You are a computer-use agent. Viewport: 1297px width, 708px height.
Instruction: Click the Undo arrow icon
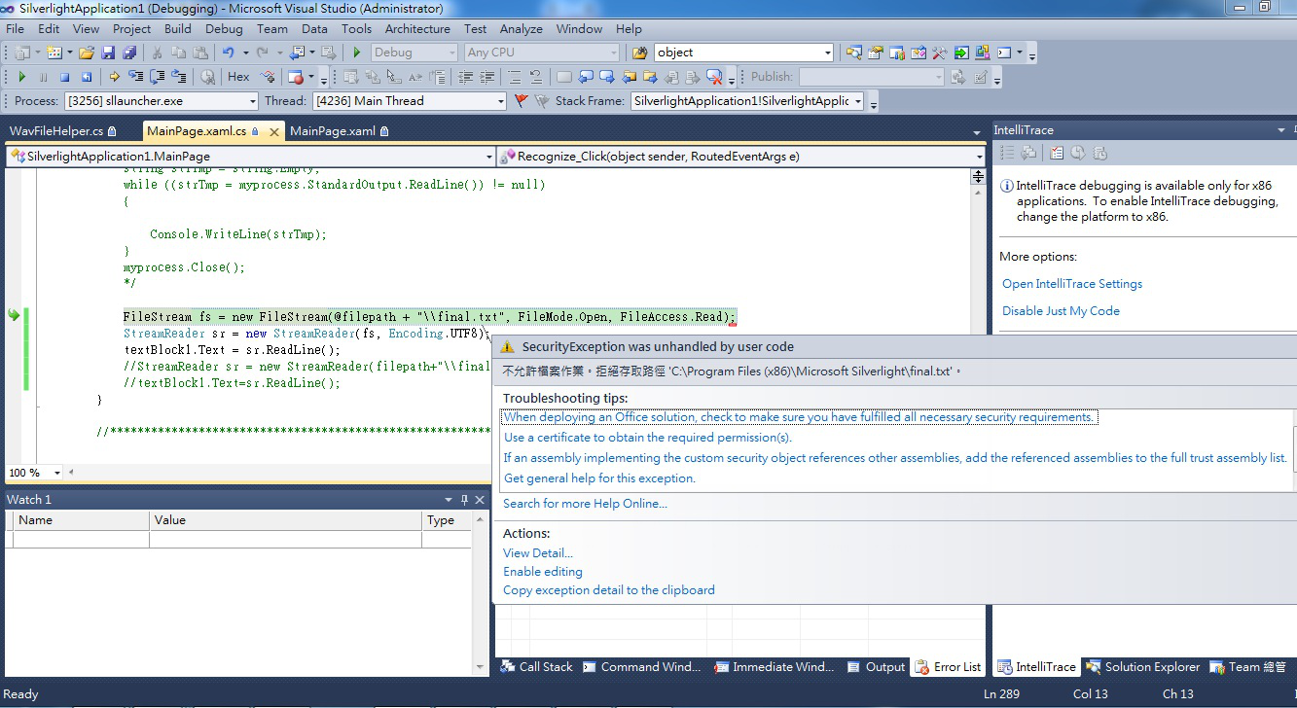pyautogui.click(x=228, y=53)
